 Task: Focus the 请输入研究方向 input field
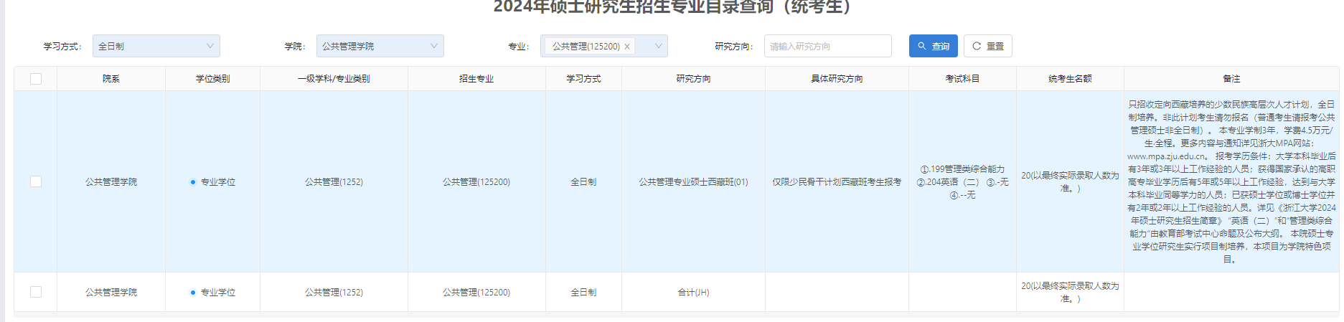[x=827, y=46]
